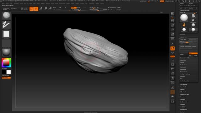Select the Rotate transform icon in the top toolbar
This screenshot has height=113, width=201.
[x=50, y=9]
